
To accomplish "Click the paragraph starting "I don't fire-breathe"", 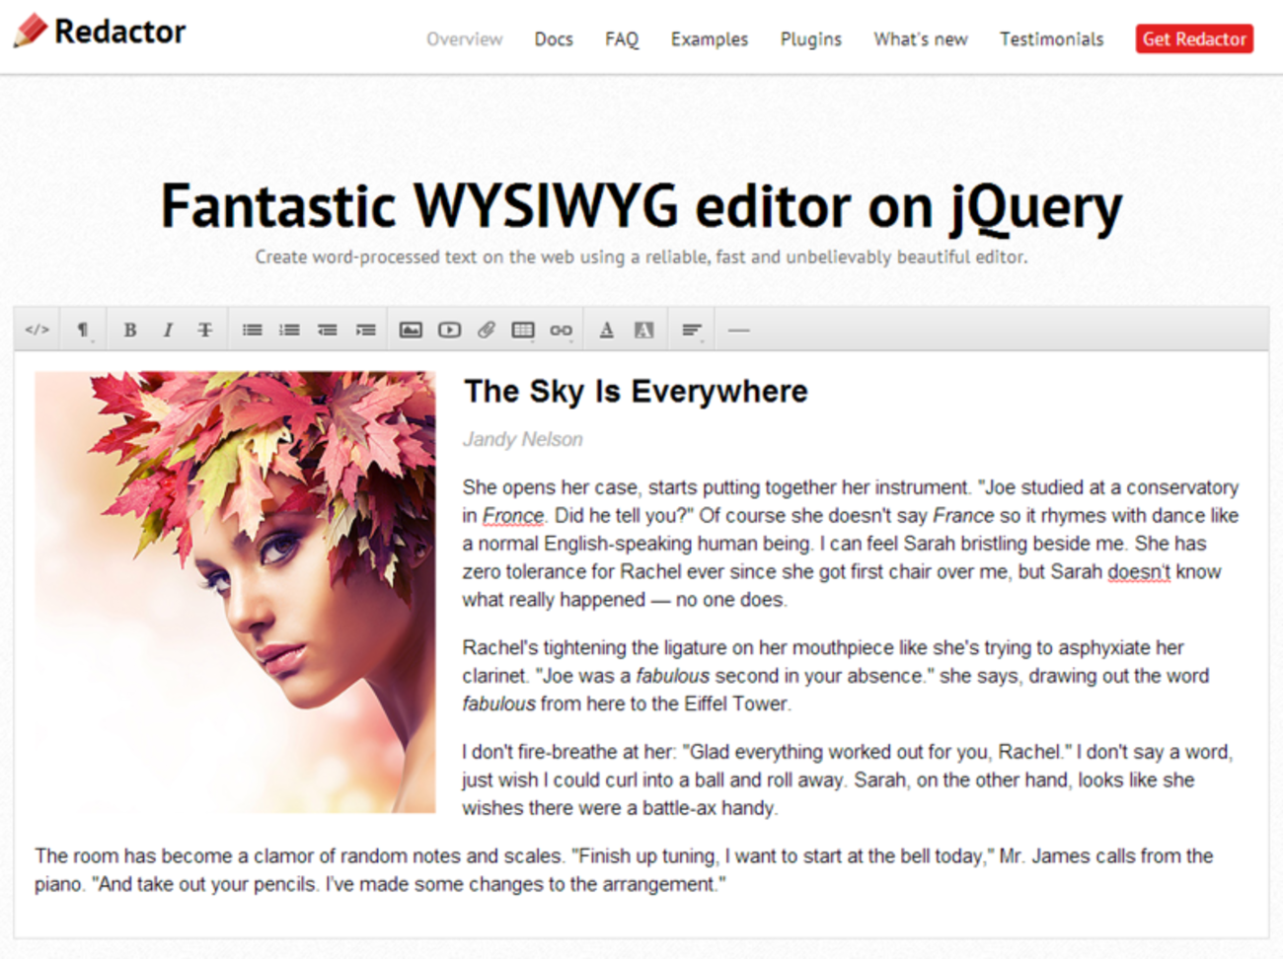I will (x=847, y=780).
